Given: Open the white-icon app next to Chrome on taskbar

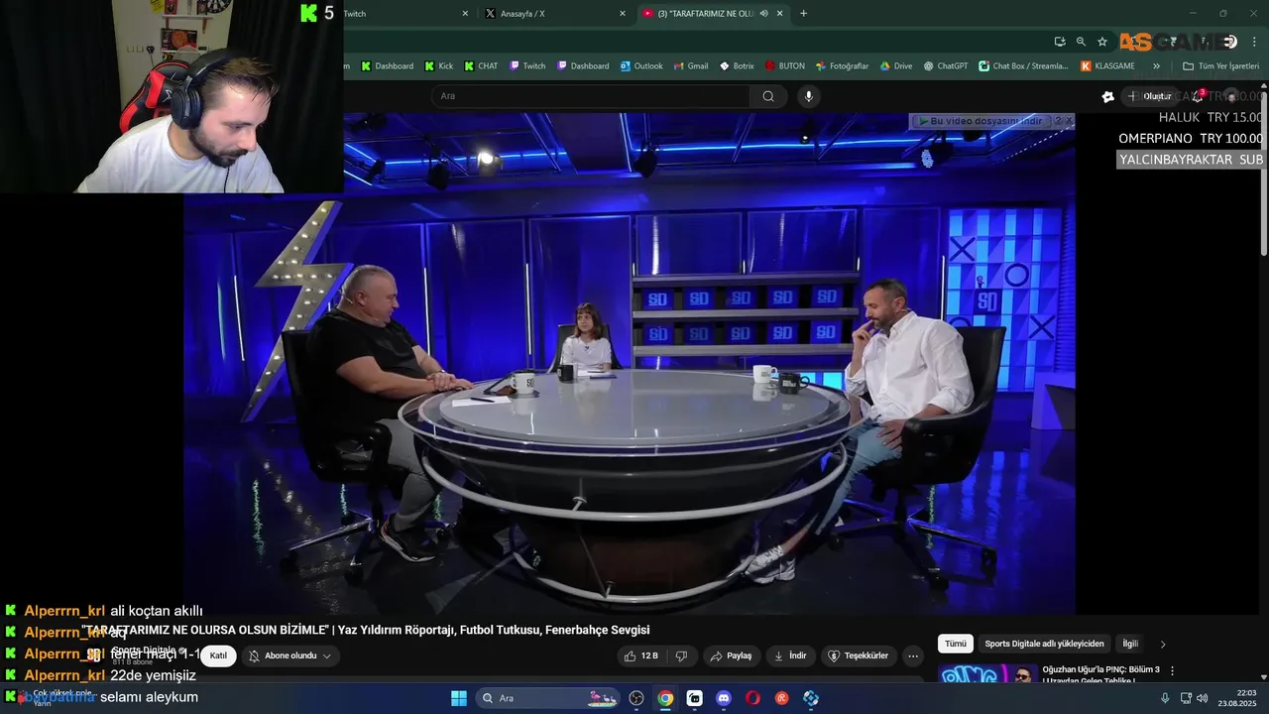Looking at the screenshot, I should pos(695,698).
